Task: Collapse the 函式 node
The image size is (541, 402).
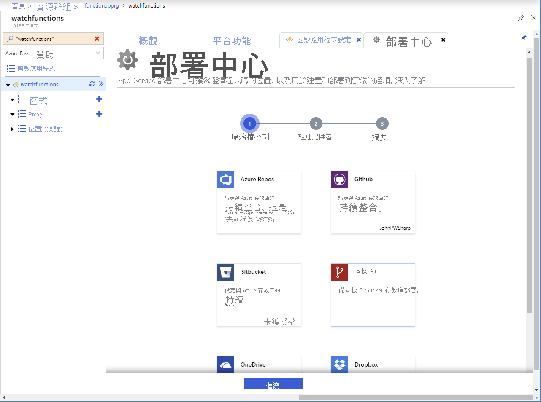Action: 12,100
